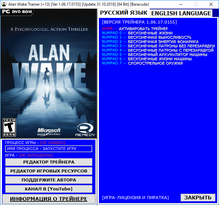Open the КАНАЛ В [YouTube] button
The height and width of the screenshot is (205, 219).
[x=49, y=189]
